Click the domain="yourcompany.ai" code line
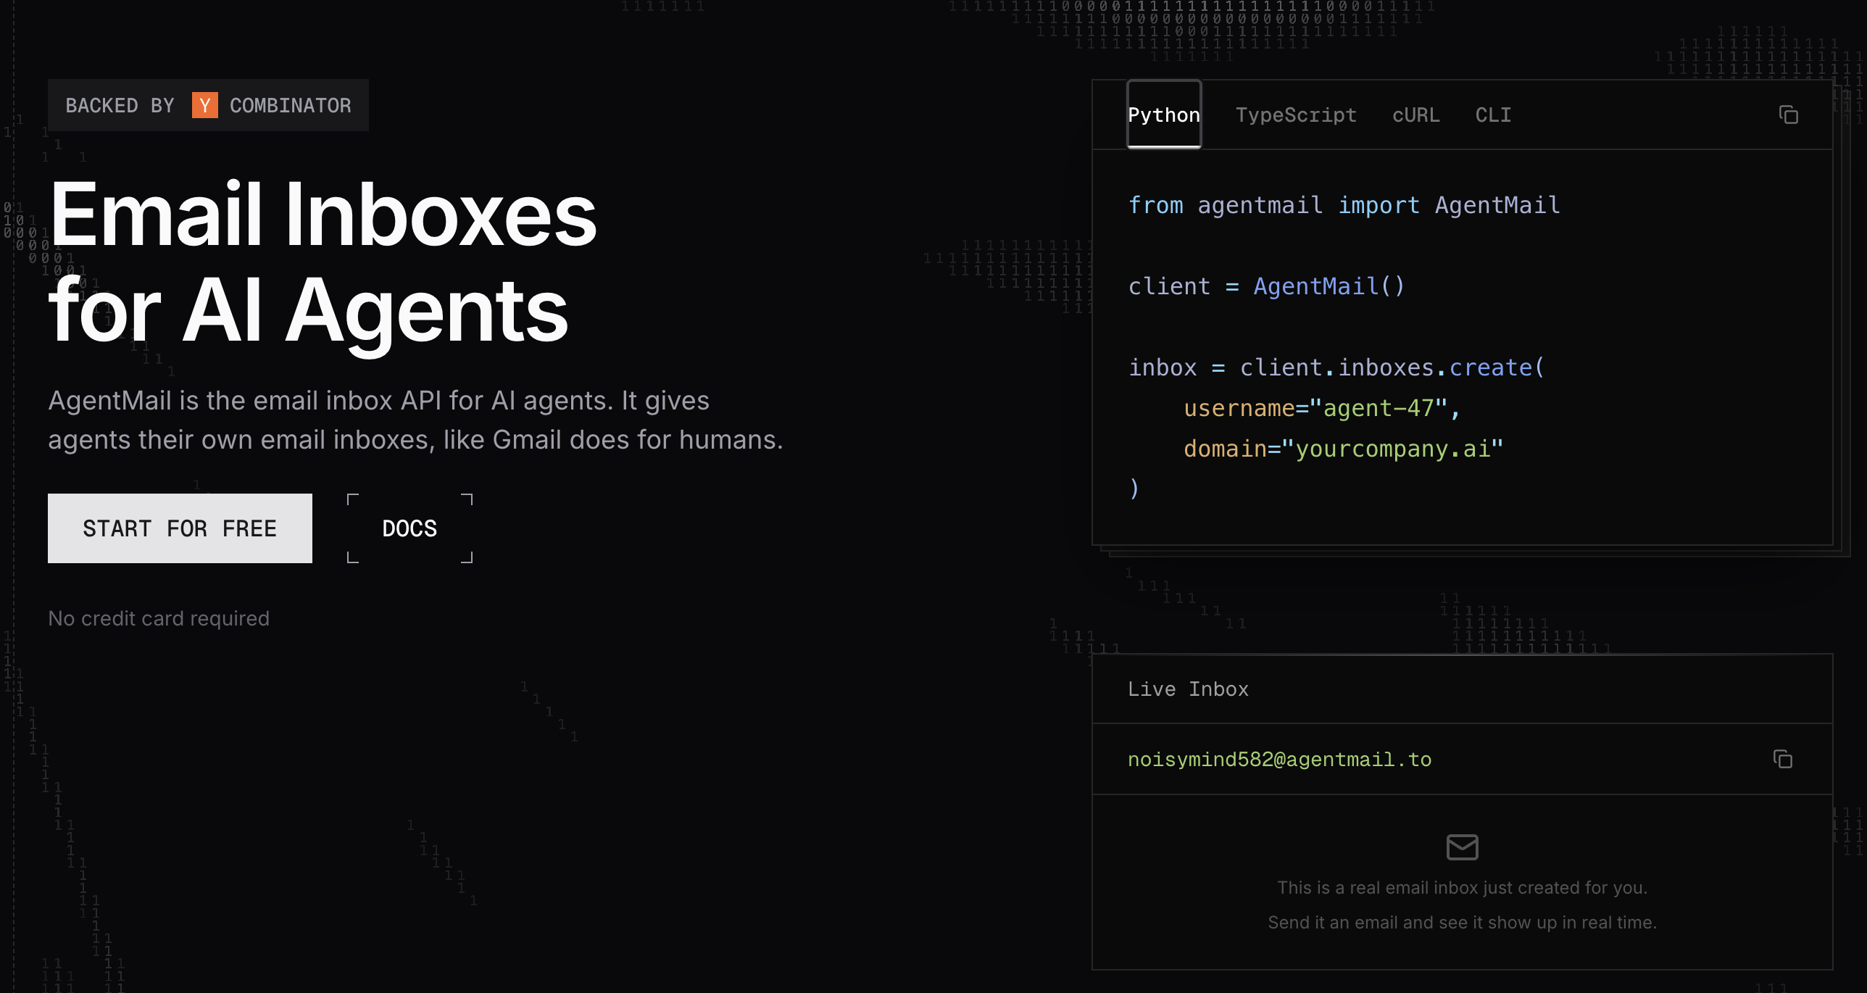The image size is (1867, 993). pyautogui.click(x=1343, y=449)
